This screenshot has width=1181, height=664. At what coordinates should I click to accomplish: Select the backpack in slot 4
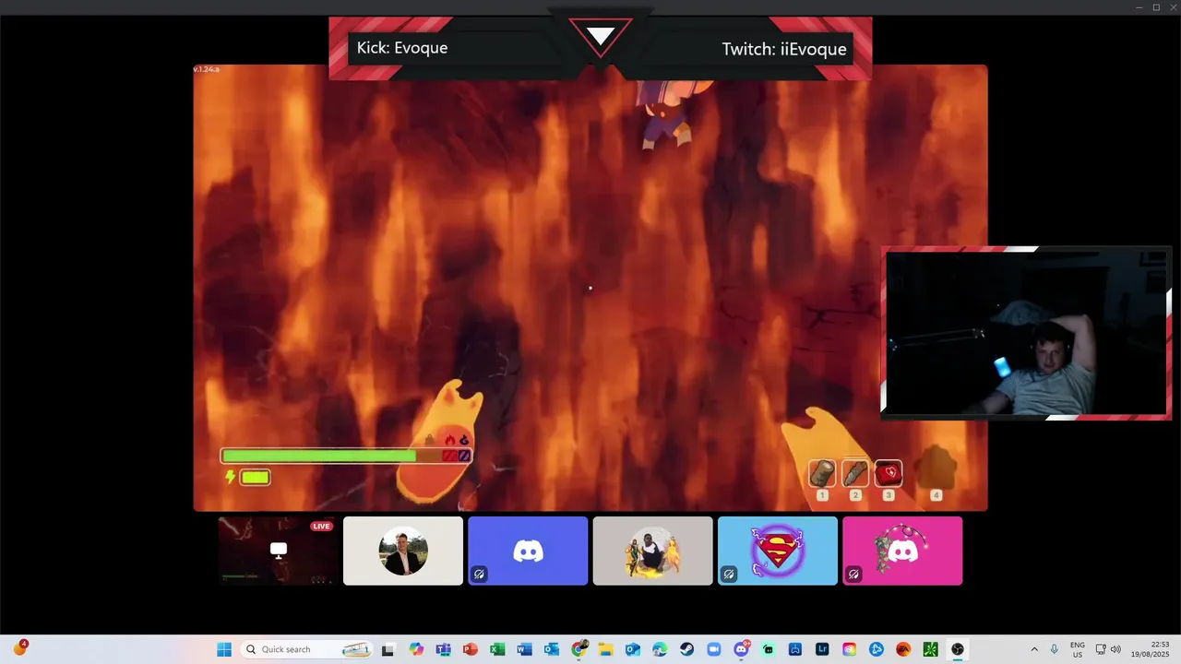tap(936, 468)
